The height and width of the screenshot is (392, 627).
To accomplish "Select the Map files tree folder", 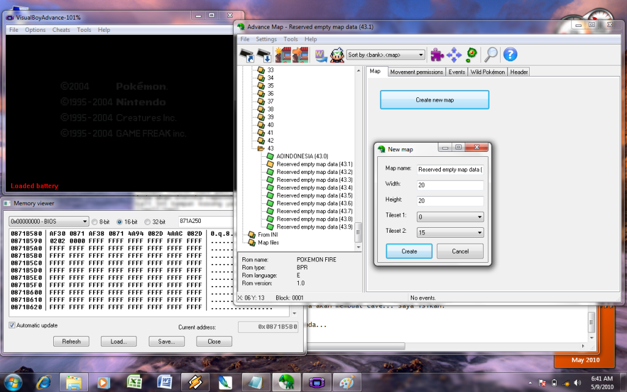I will [x=268, y=243].
